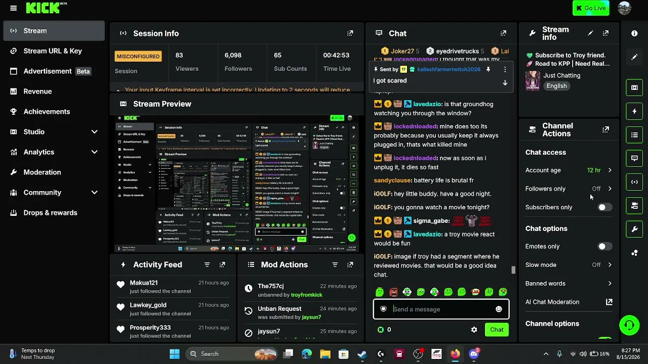Viewport: 648px width, 364px height.
Task: Click lavedazio username in groundhog message
Action: pos(427,104)
